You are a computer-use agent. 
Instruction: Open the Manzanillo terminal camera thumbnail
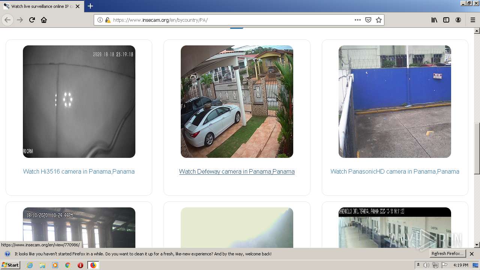coord(395,228)
